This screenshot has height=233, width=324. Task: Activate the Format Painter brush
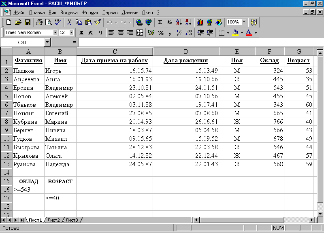(98, 22)
